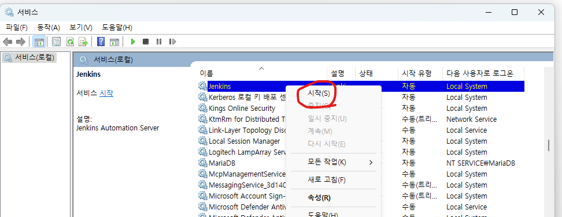Open Help via blue question-mark icon
The width and height of the screenshot is (562, 217).
[x=101, y=42]
